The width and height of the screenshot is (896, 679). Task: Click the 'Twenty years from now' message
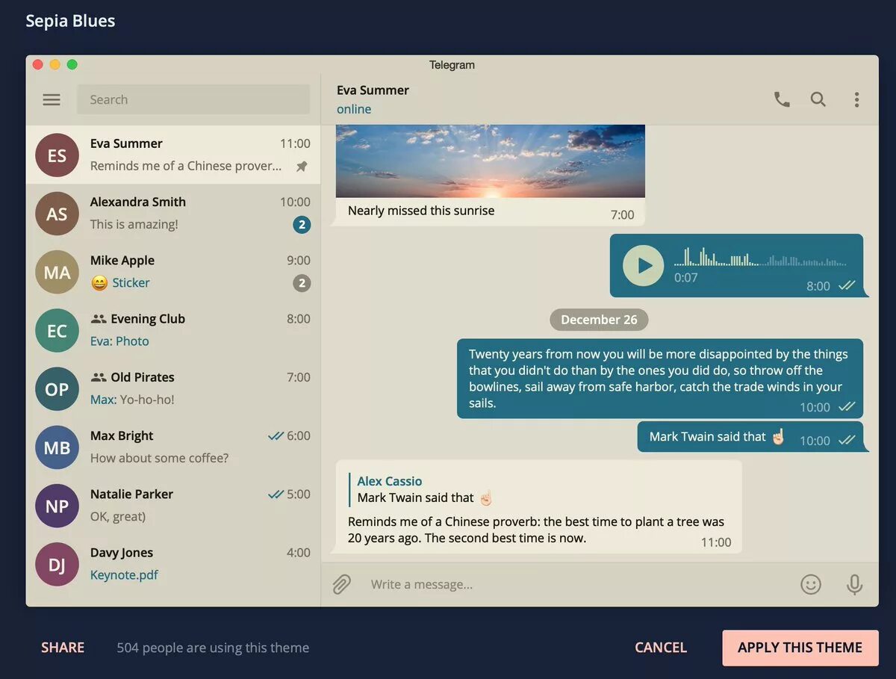pos(660,378)
